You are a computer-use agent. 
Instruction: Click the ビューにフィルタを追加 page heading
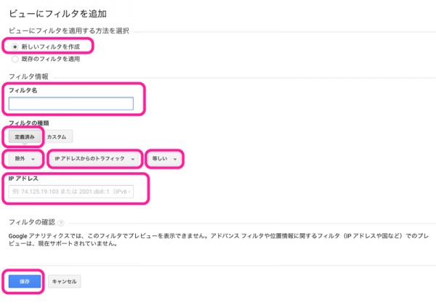tap(58, 13)
